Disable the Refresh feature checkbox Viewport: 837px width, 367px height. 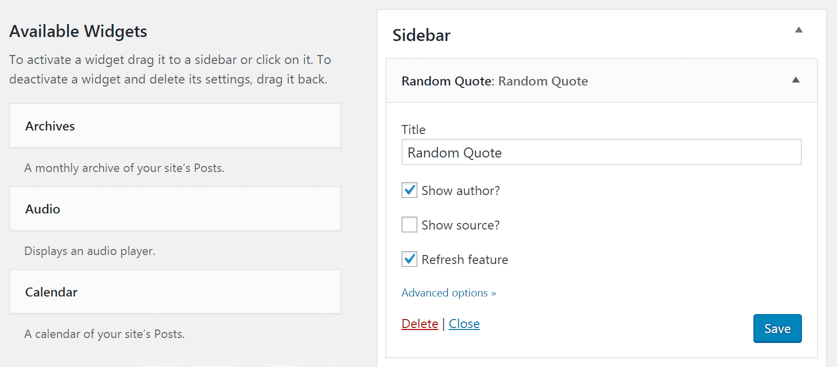[x=409, y=259]
